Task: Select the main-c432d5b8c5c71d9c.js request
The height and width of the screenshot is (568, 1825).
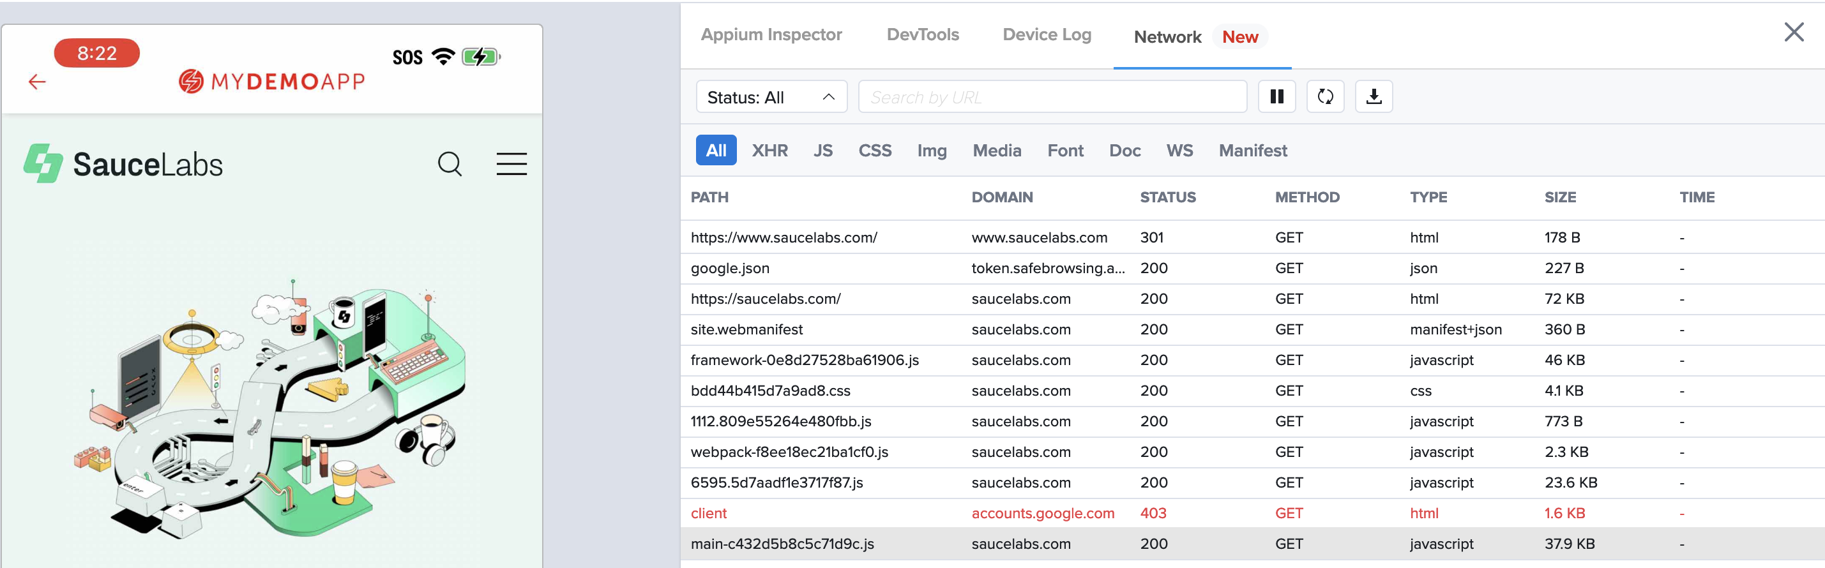Action: (x=1252, y=544)
